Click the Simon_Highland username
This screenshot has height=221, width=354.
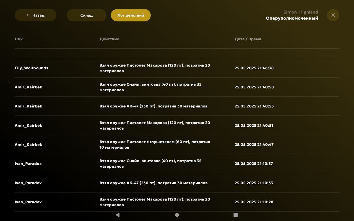pos(301,12)
